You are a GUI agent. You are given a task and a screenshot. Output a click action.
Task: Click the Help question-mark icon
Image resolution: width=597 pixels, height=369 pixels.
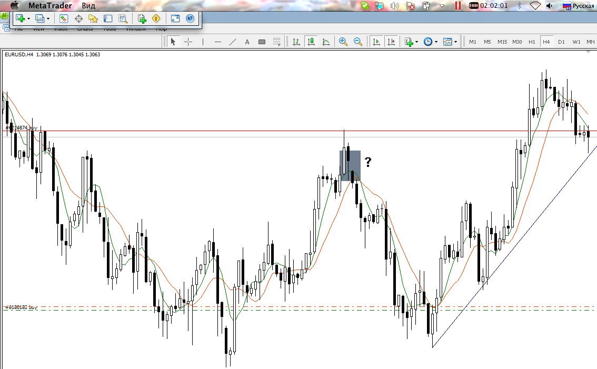point(190,18)
